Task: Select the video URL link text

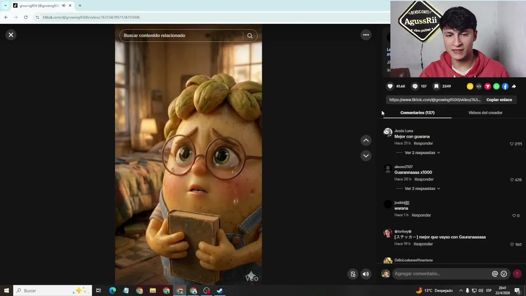Action: (x=435, y=100)
